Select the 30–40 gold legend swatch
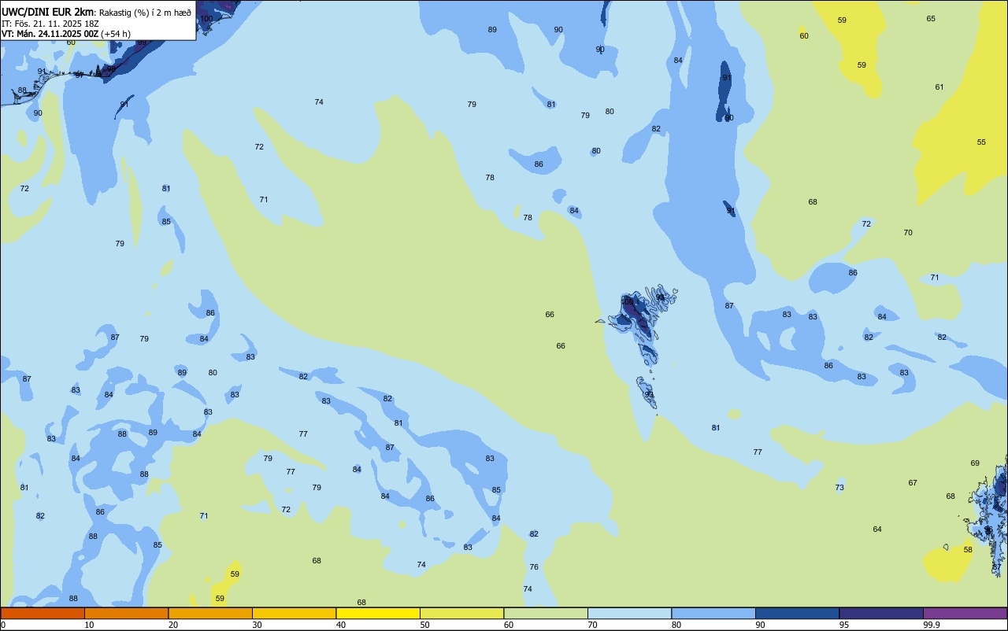Viewport: 1008px width, 631px height. (x=294, y=613)
